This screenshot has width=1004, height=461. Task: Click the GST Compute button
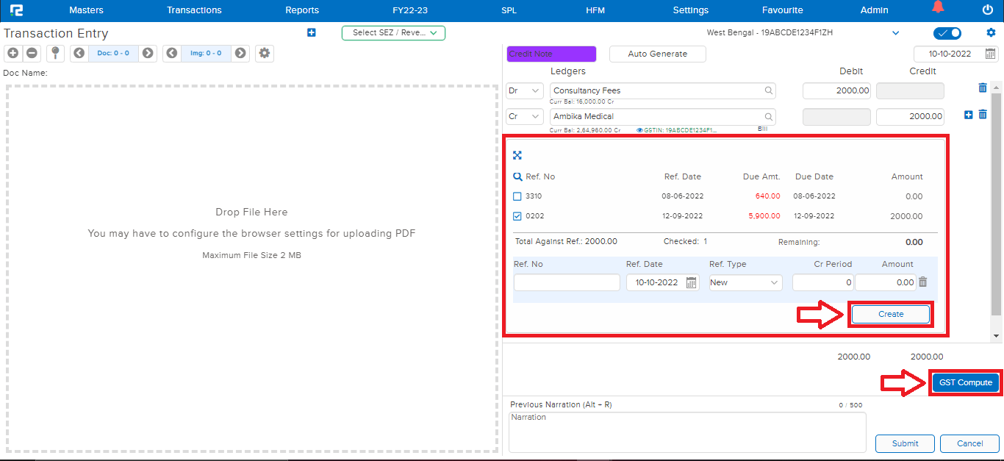[x=966, y=382]
